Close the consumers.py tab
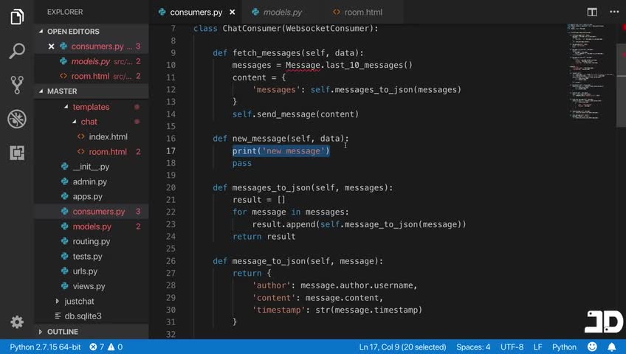626x354 pixels. (232, 13)
